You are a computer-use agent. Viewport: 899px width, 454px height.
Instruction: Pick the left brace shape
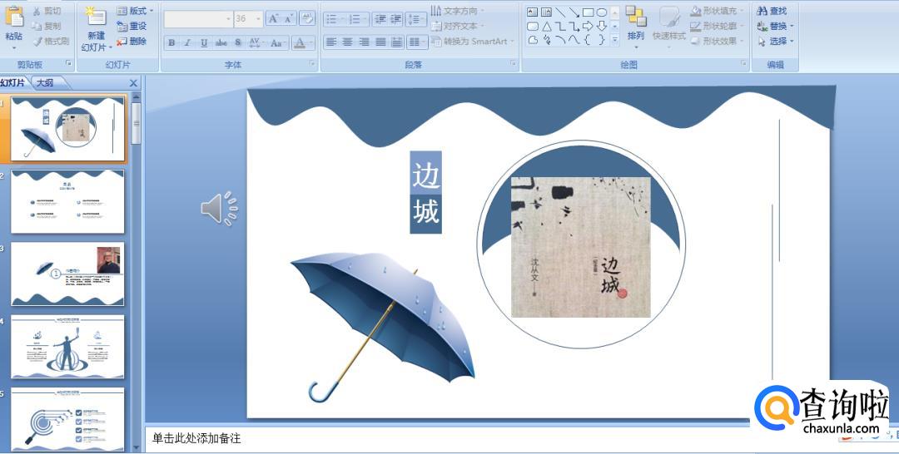tap(588, 40)
